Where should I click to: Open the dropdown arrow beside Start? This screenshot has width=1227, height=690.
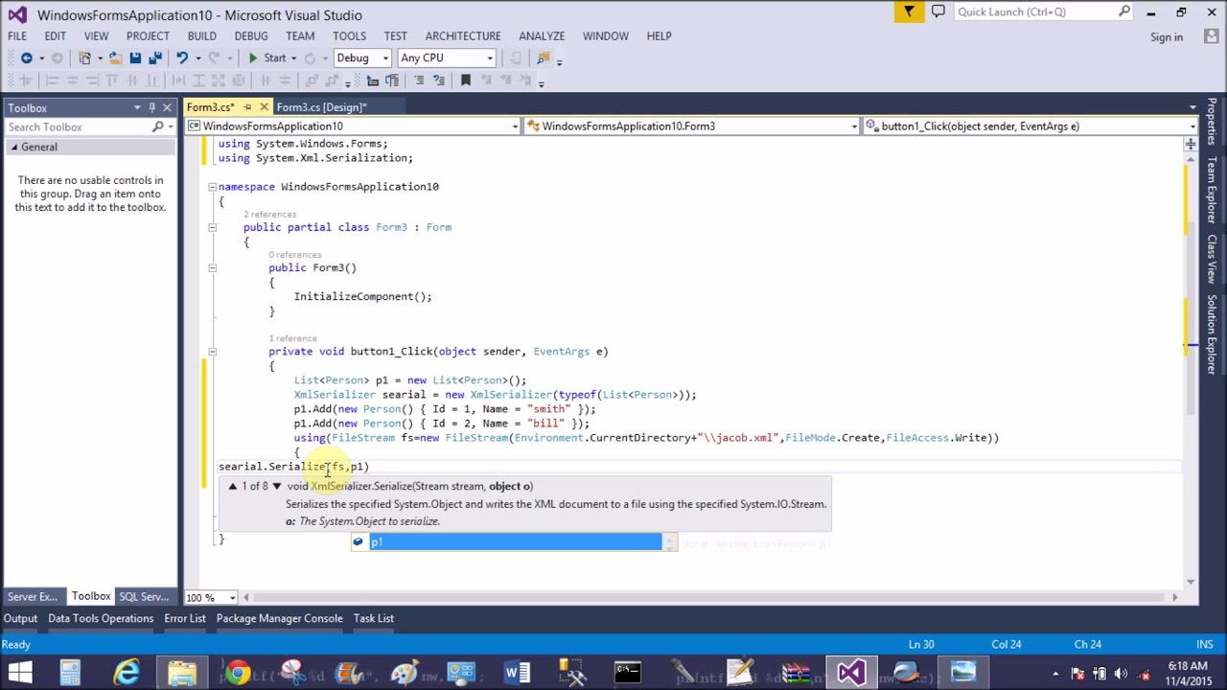(x=293, y=58)
